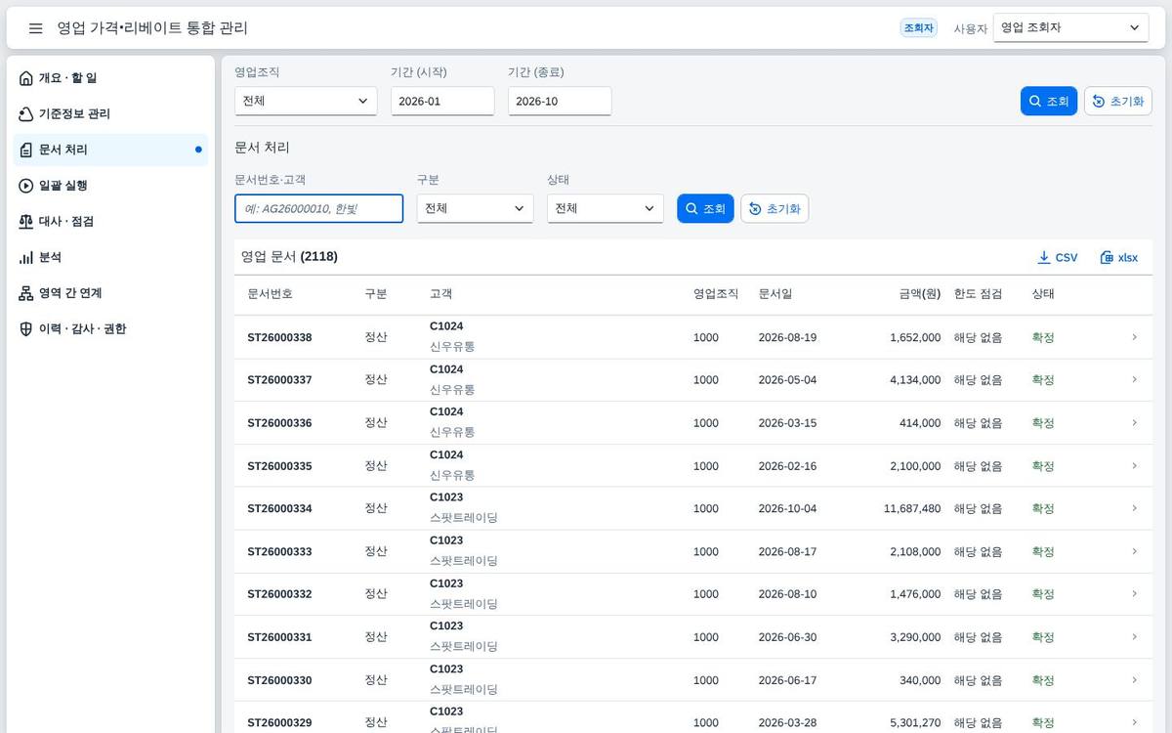This screenshot has height=733, width=1172.
Task: Go to 분석 menu
Action: (110, 257)
